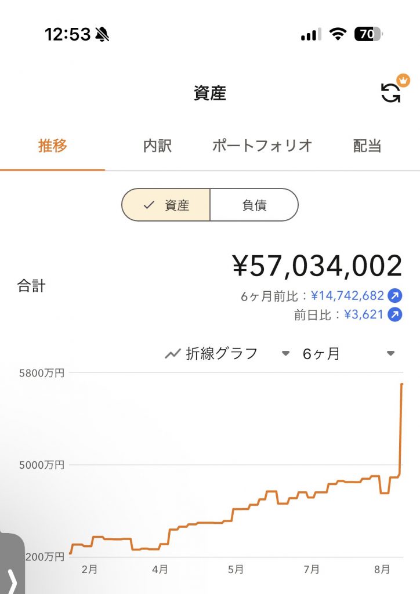Screen dimensions: 420x594
Task: Open the side drawer chevron handle
Action: pyautogui.click(x=12, y=564)
